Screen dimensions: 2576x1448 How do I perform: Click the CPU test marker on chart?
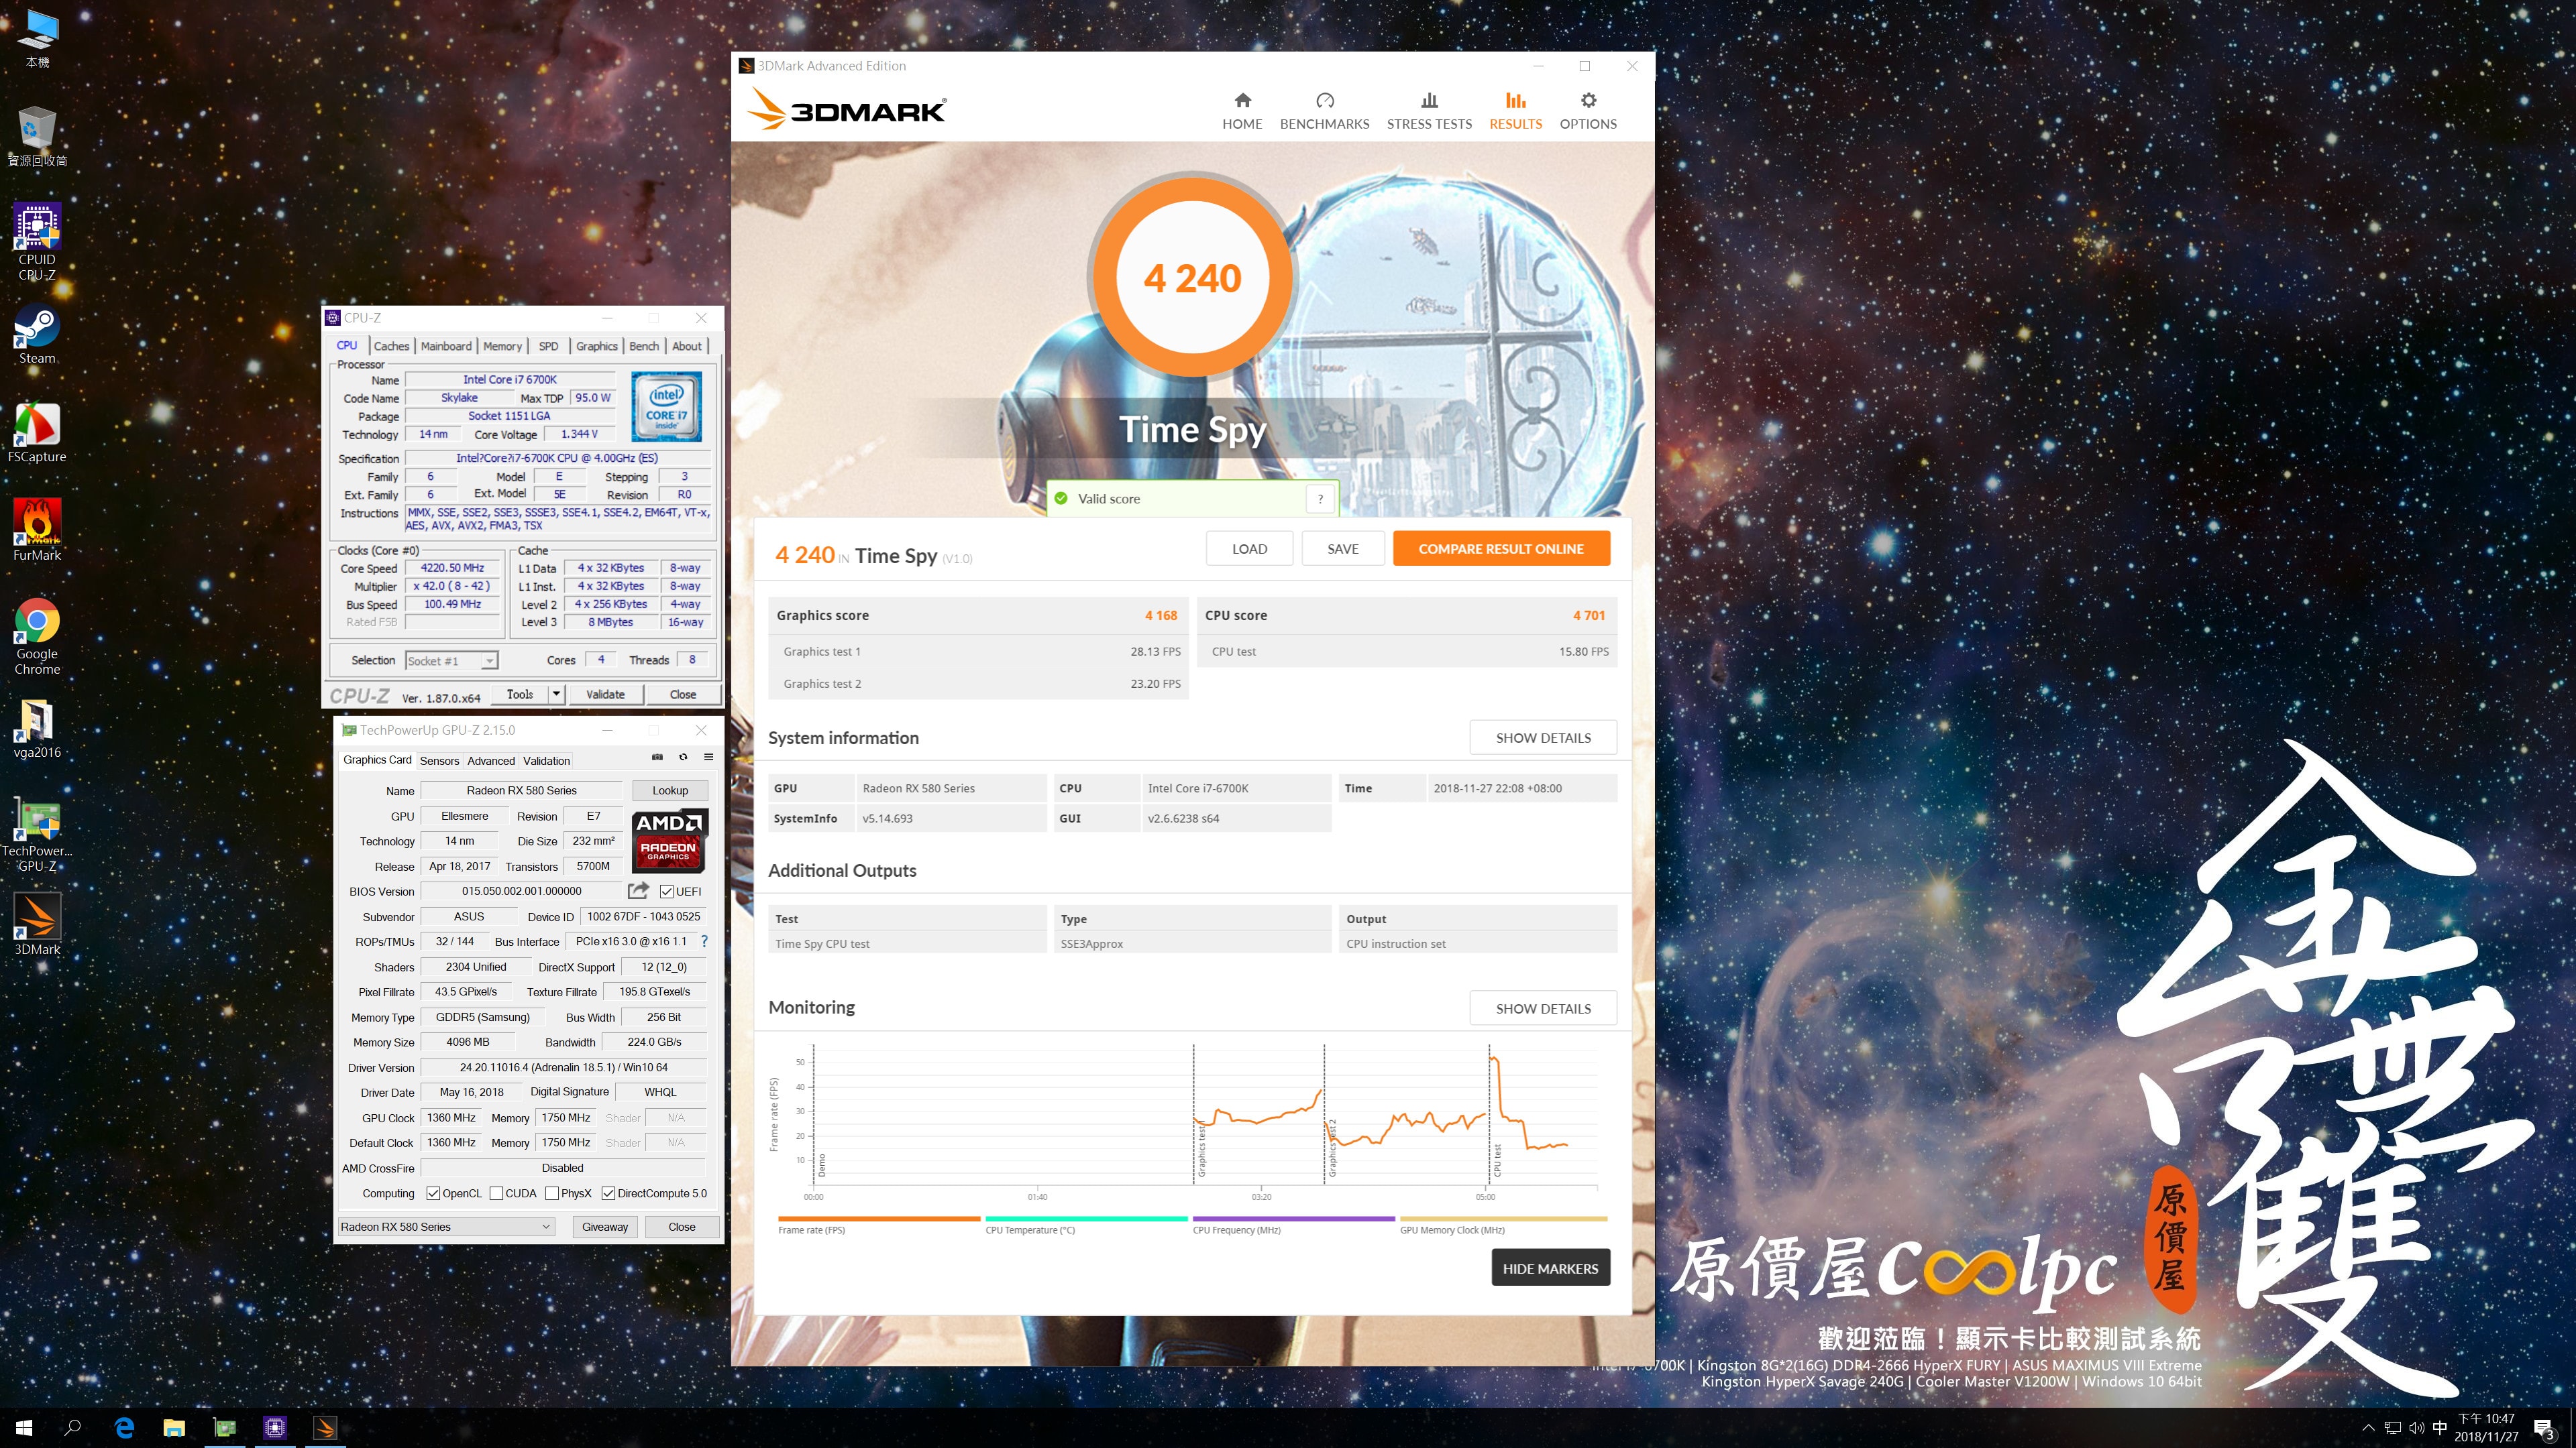click(1497, 1159)
